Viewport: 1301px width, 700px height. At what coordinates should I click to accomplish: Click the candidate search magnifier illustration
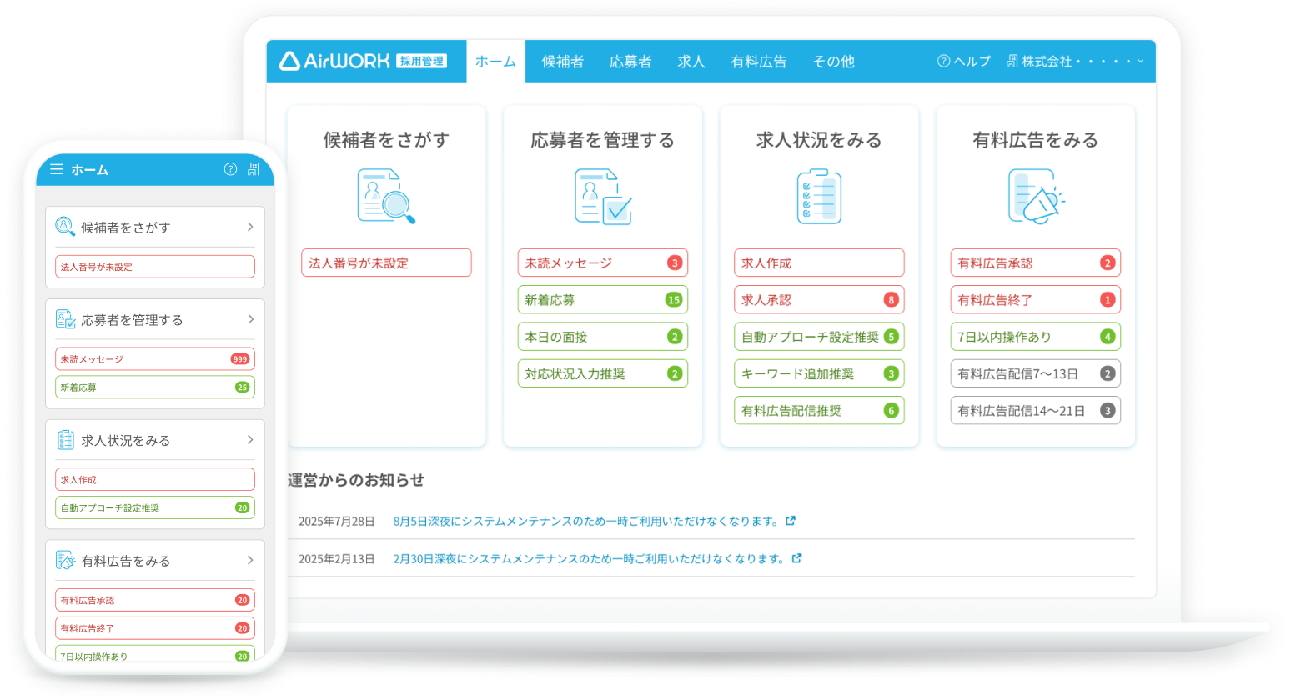(x=386, y=196)
